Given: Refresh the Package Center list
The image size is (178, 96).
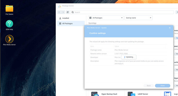Looking at the screenshot, I should (68, 12).
